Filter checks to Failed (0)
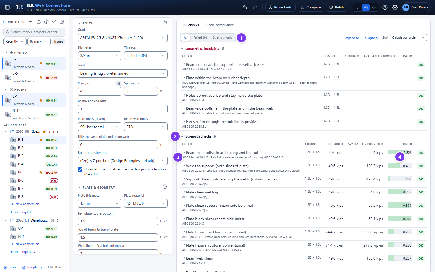 click(200, 37)
